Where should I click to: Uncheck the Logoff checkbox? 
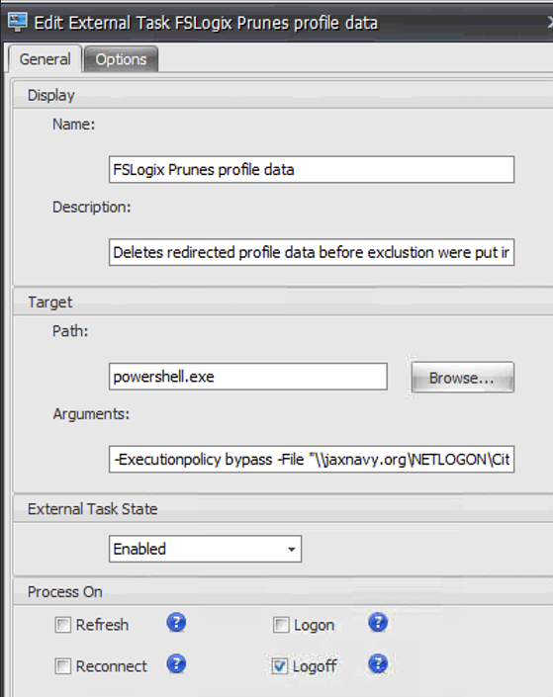[280, 666]
